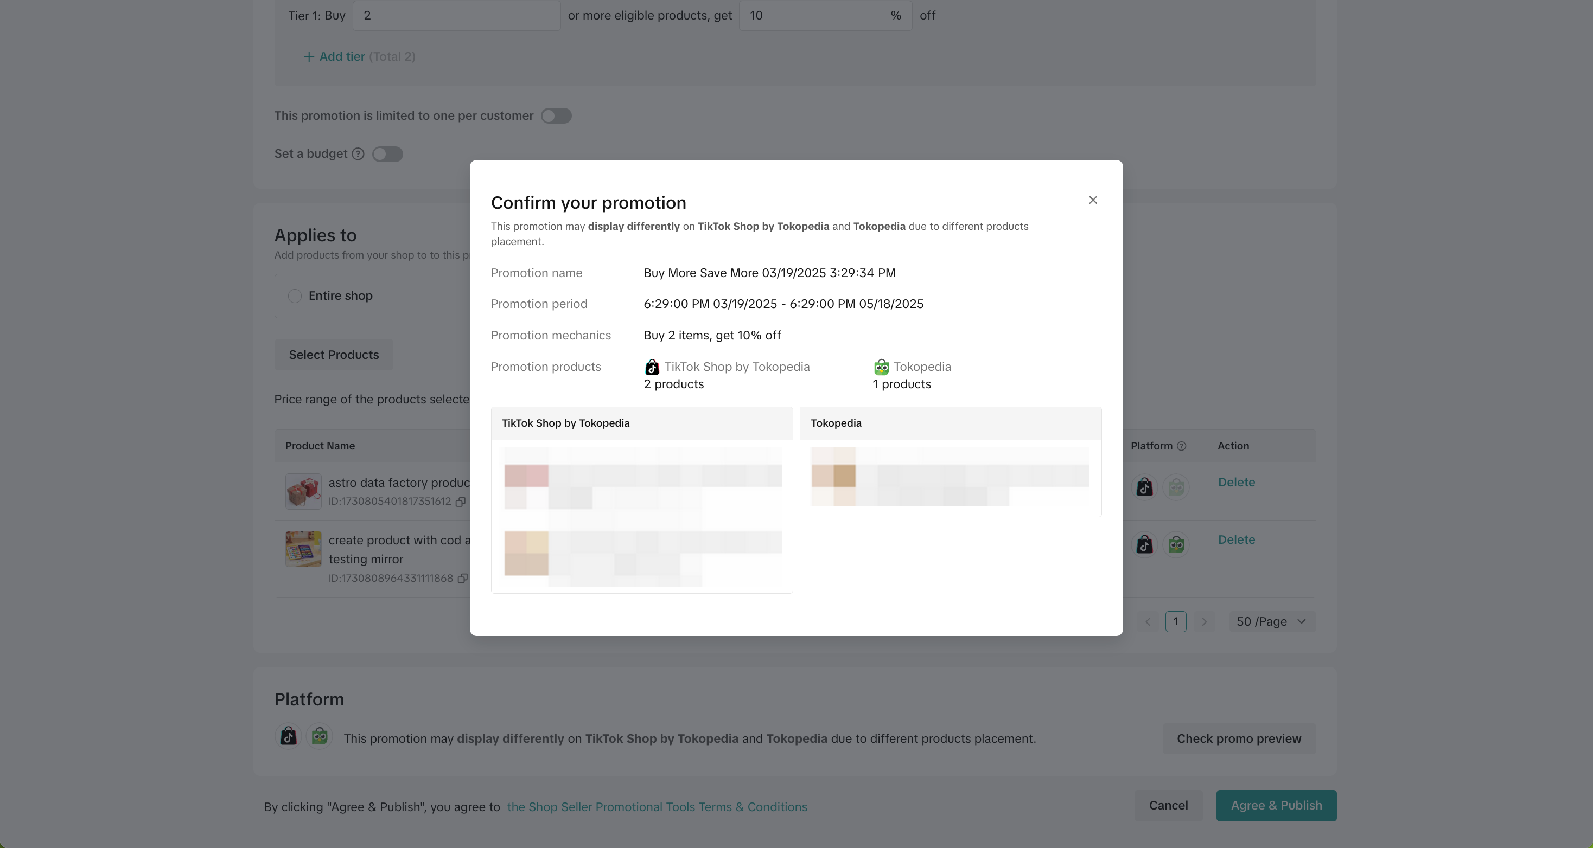The height and width of the screenshot is (848, 1593).
Task: Click Tokopedia platform icon for testing mirror product
Action: coord(1176,544)
